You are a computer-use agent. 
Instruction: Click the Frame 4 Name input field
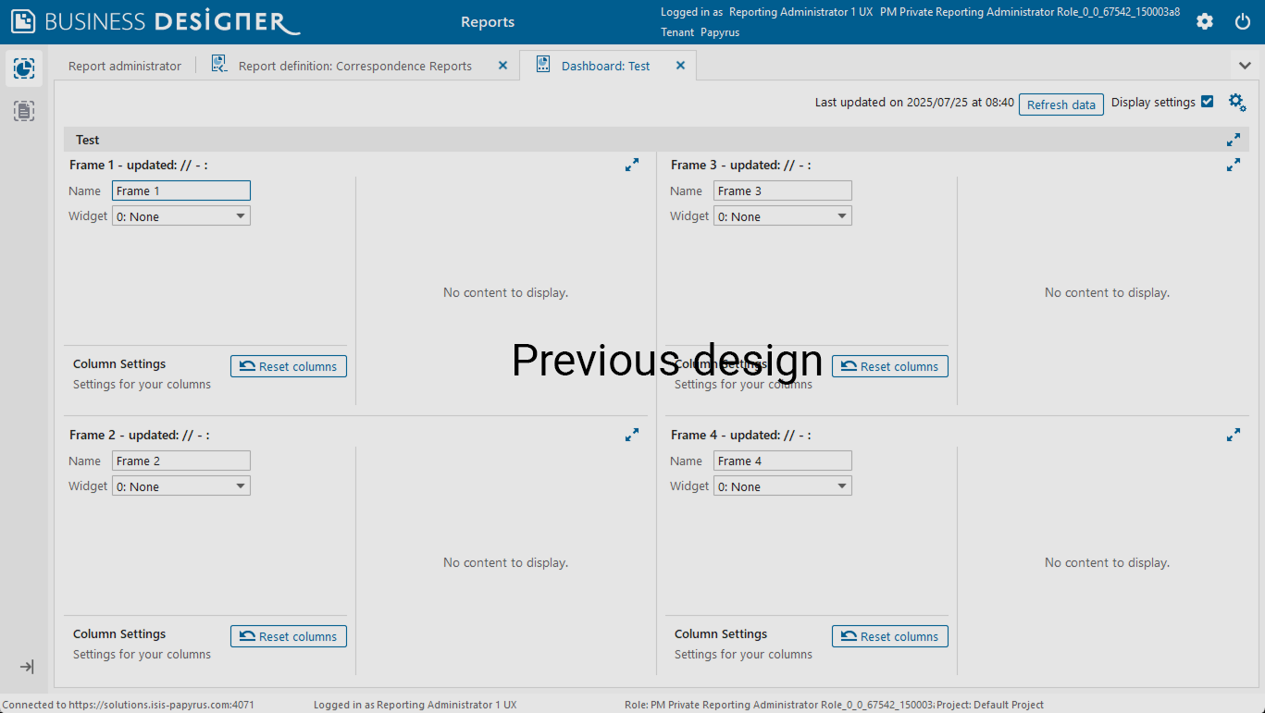pyautogui.click(x=782, y=461)
